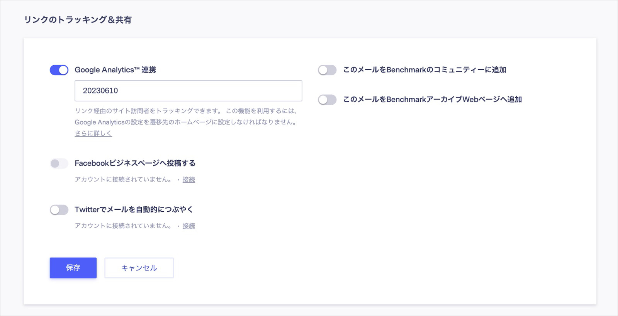Click the Facebook アカウントに接続されていません message

(x=123, y=180)
